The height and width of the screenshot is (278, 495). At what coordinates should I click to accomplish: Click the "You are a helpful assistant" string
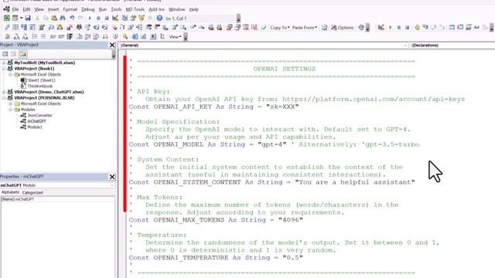tap(355, 182)
